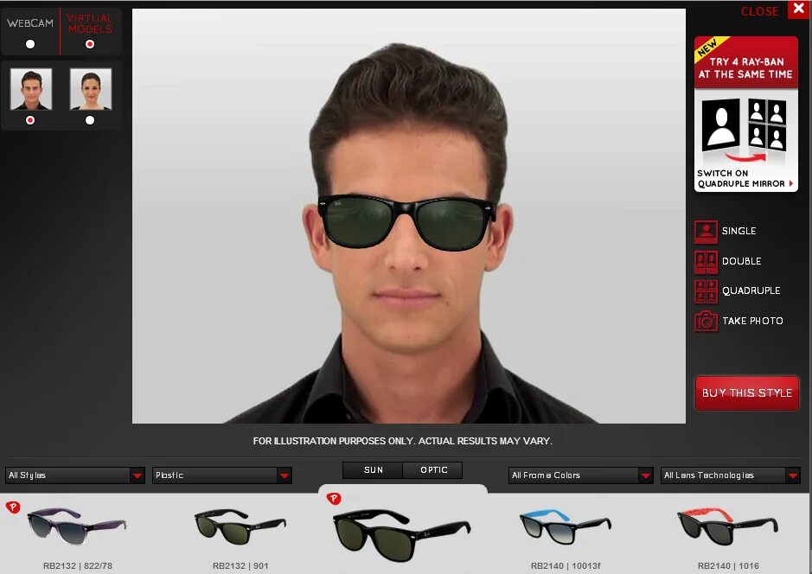The width and height of the screenshot is (812, 574).
Task: Select the Single mirror view icon
Action: coord(707,231)
